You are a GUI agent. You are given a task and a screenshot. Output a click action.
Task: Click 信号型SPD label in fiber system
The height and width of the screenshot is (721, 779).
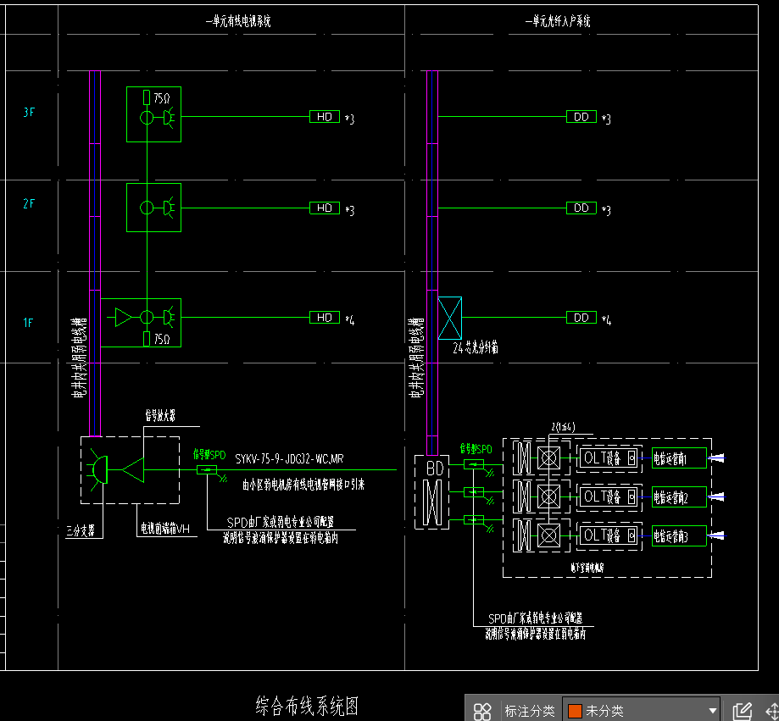click(476, 449)
